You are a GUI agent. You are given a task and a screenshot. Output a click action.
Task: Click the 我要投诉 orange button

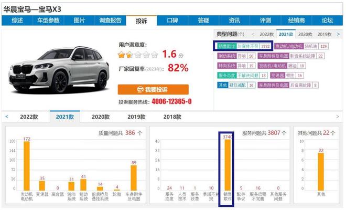tap(153, 90)
